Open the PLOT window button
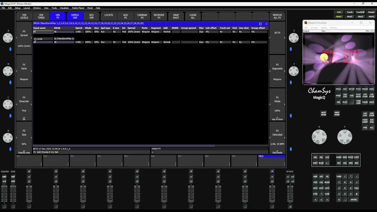Image resolution: width=377 pixels, height=212 pixels. coord(345,102)
